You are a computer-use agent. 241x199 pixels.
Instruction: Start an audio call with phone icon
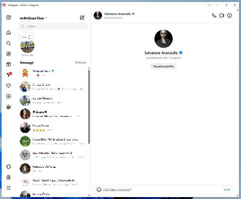pos(214,15)
